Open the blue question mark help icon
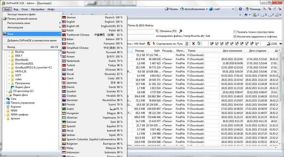Image resolution: width=284 pixels, height=157 pixels. tap(240, 9)
